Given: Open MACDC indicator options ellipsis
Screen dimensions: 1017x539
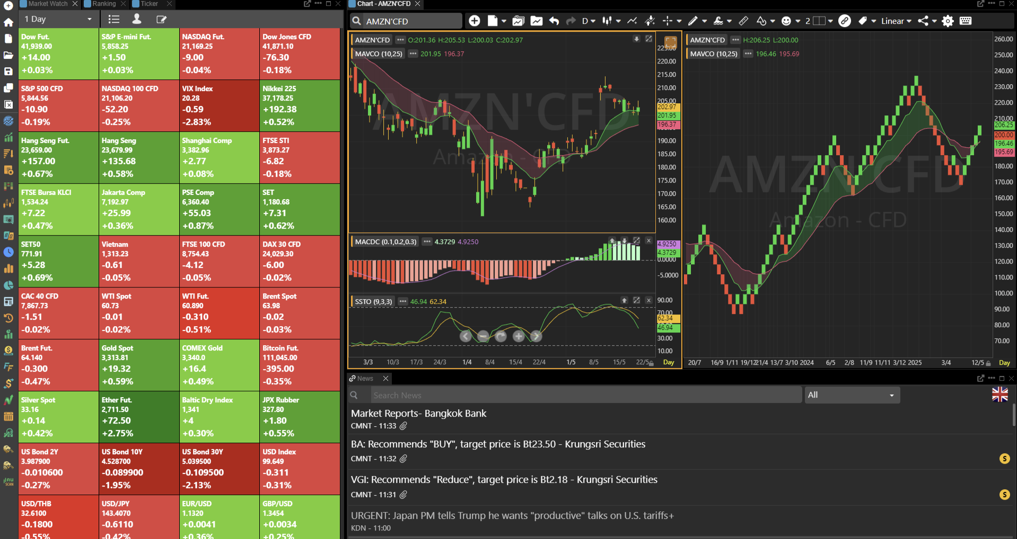Looking at the screenshot, I should (x=427, y=241).
